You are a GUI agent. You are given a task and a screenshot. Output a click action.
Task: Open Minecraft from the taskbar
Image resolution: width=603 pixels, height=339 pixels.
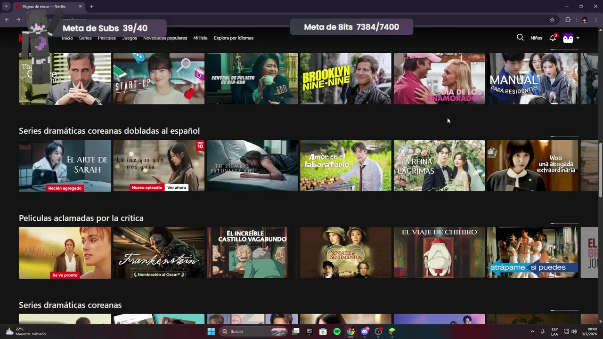392,331
